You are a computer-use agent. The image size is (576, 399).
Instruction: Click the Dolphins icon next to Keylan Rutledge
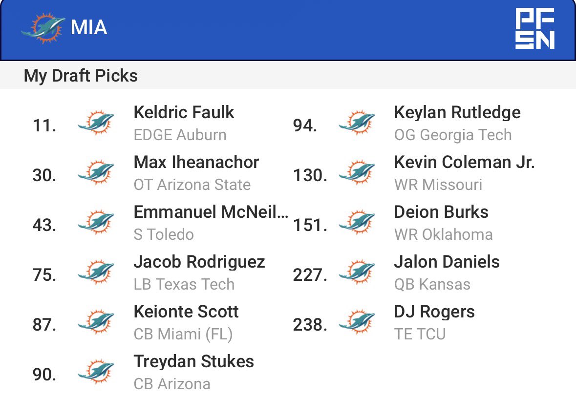click(357, 123)
